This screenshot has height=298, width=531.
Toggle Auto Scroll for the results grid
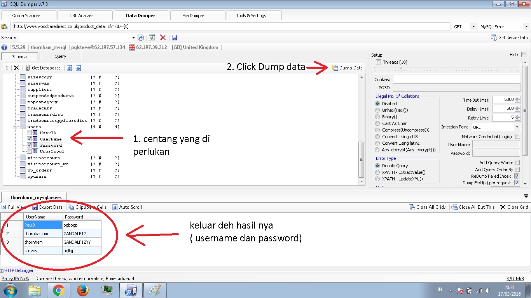click(127, 207)
